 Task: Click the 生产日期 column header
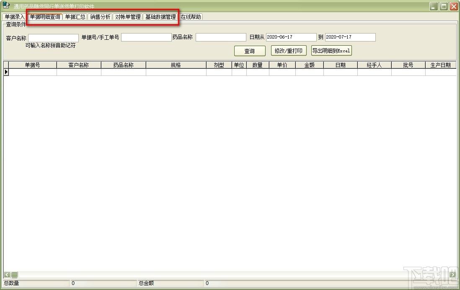[441, 65]
